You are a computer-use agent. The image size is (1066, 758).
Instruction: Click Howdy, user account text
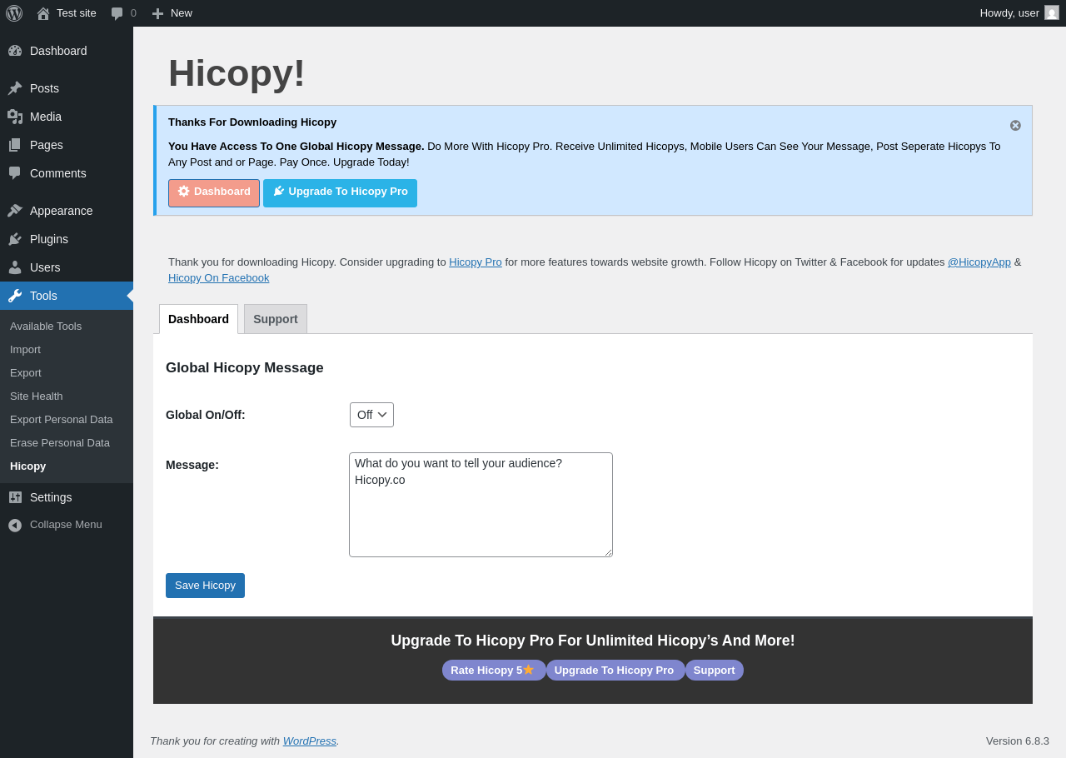click(x=1009, y=12)
